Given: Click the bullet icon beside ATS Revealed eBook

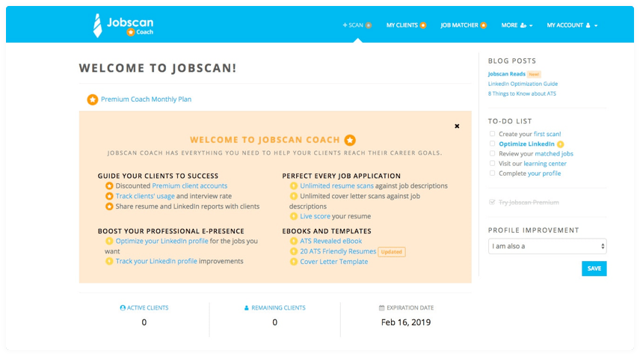Looking at the screenshot, I should pos(293,242).
